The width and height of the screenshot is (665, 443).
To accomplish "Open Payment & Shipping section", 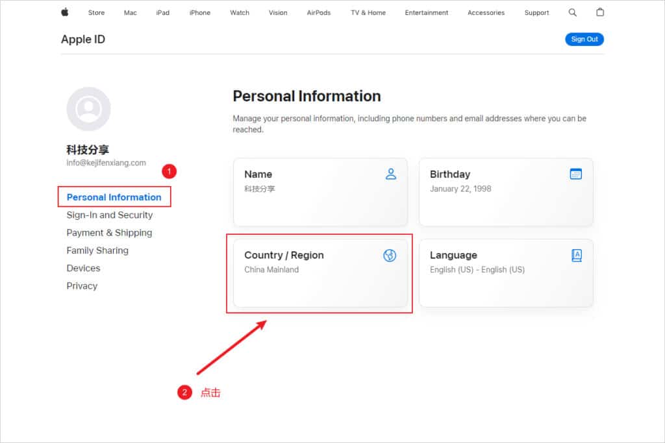I will [x=109, y=232].
